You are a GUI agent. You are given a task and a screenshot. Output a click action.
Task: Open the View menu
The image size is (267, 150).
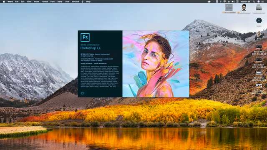[29, 2]
